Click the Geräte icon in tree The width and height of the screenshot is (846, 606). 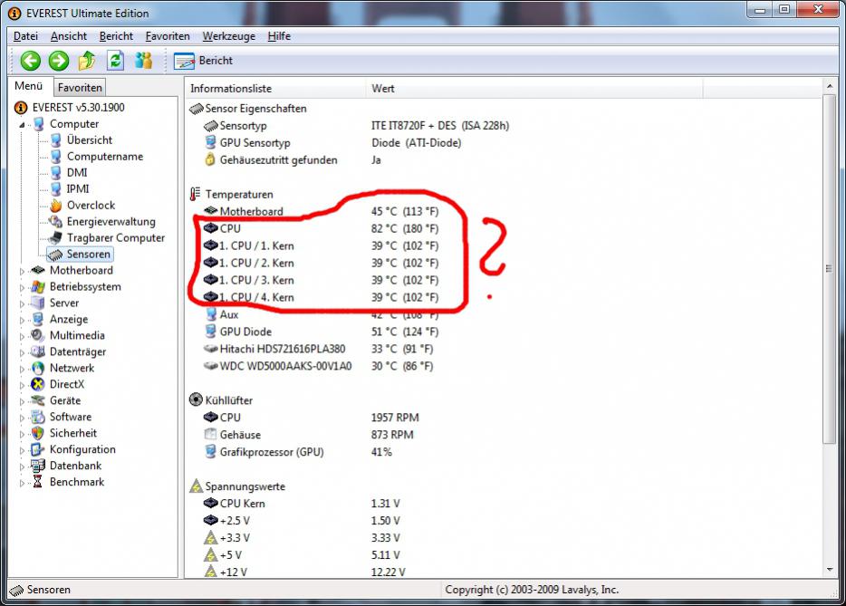point(38,400)
